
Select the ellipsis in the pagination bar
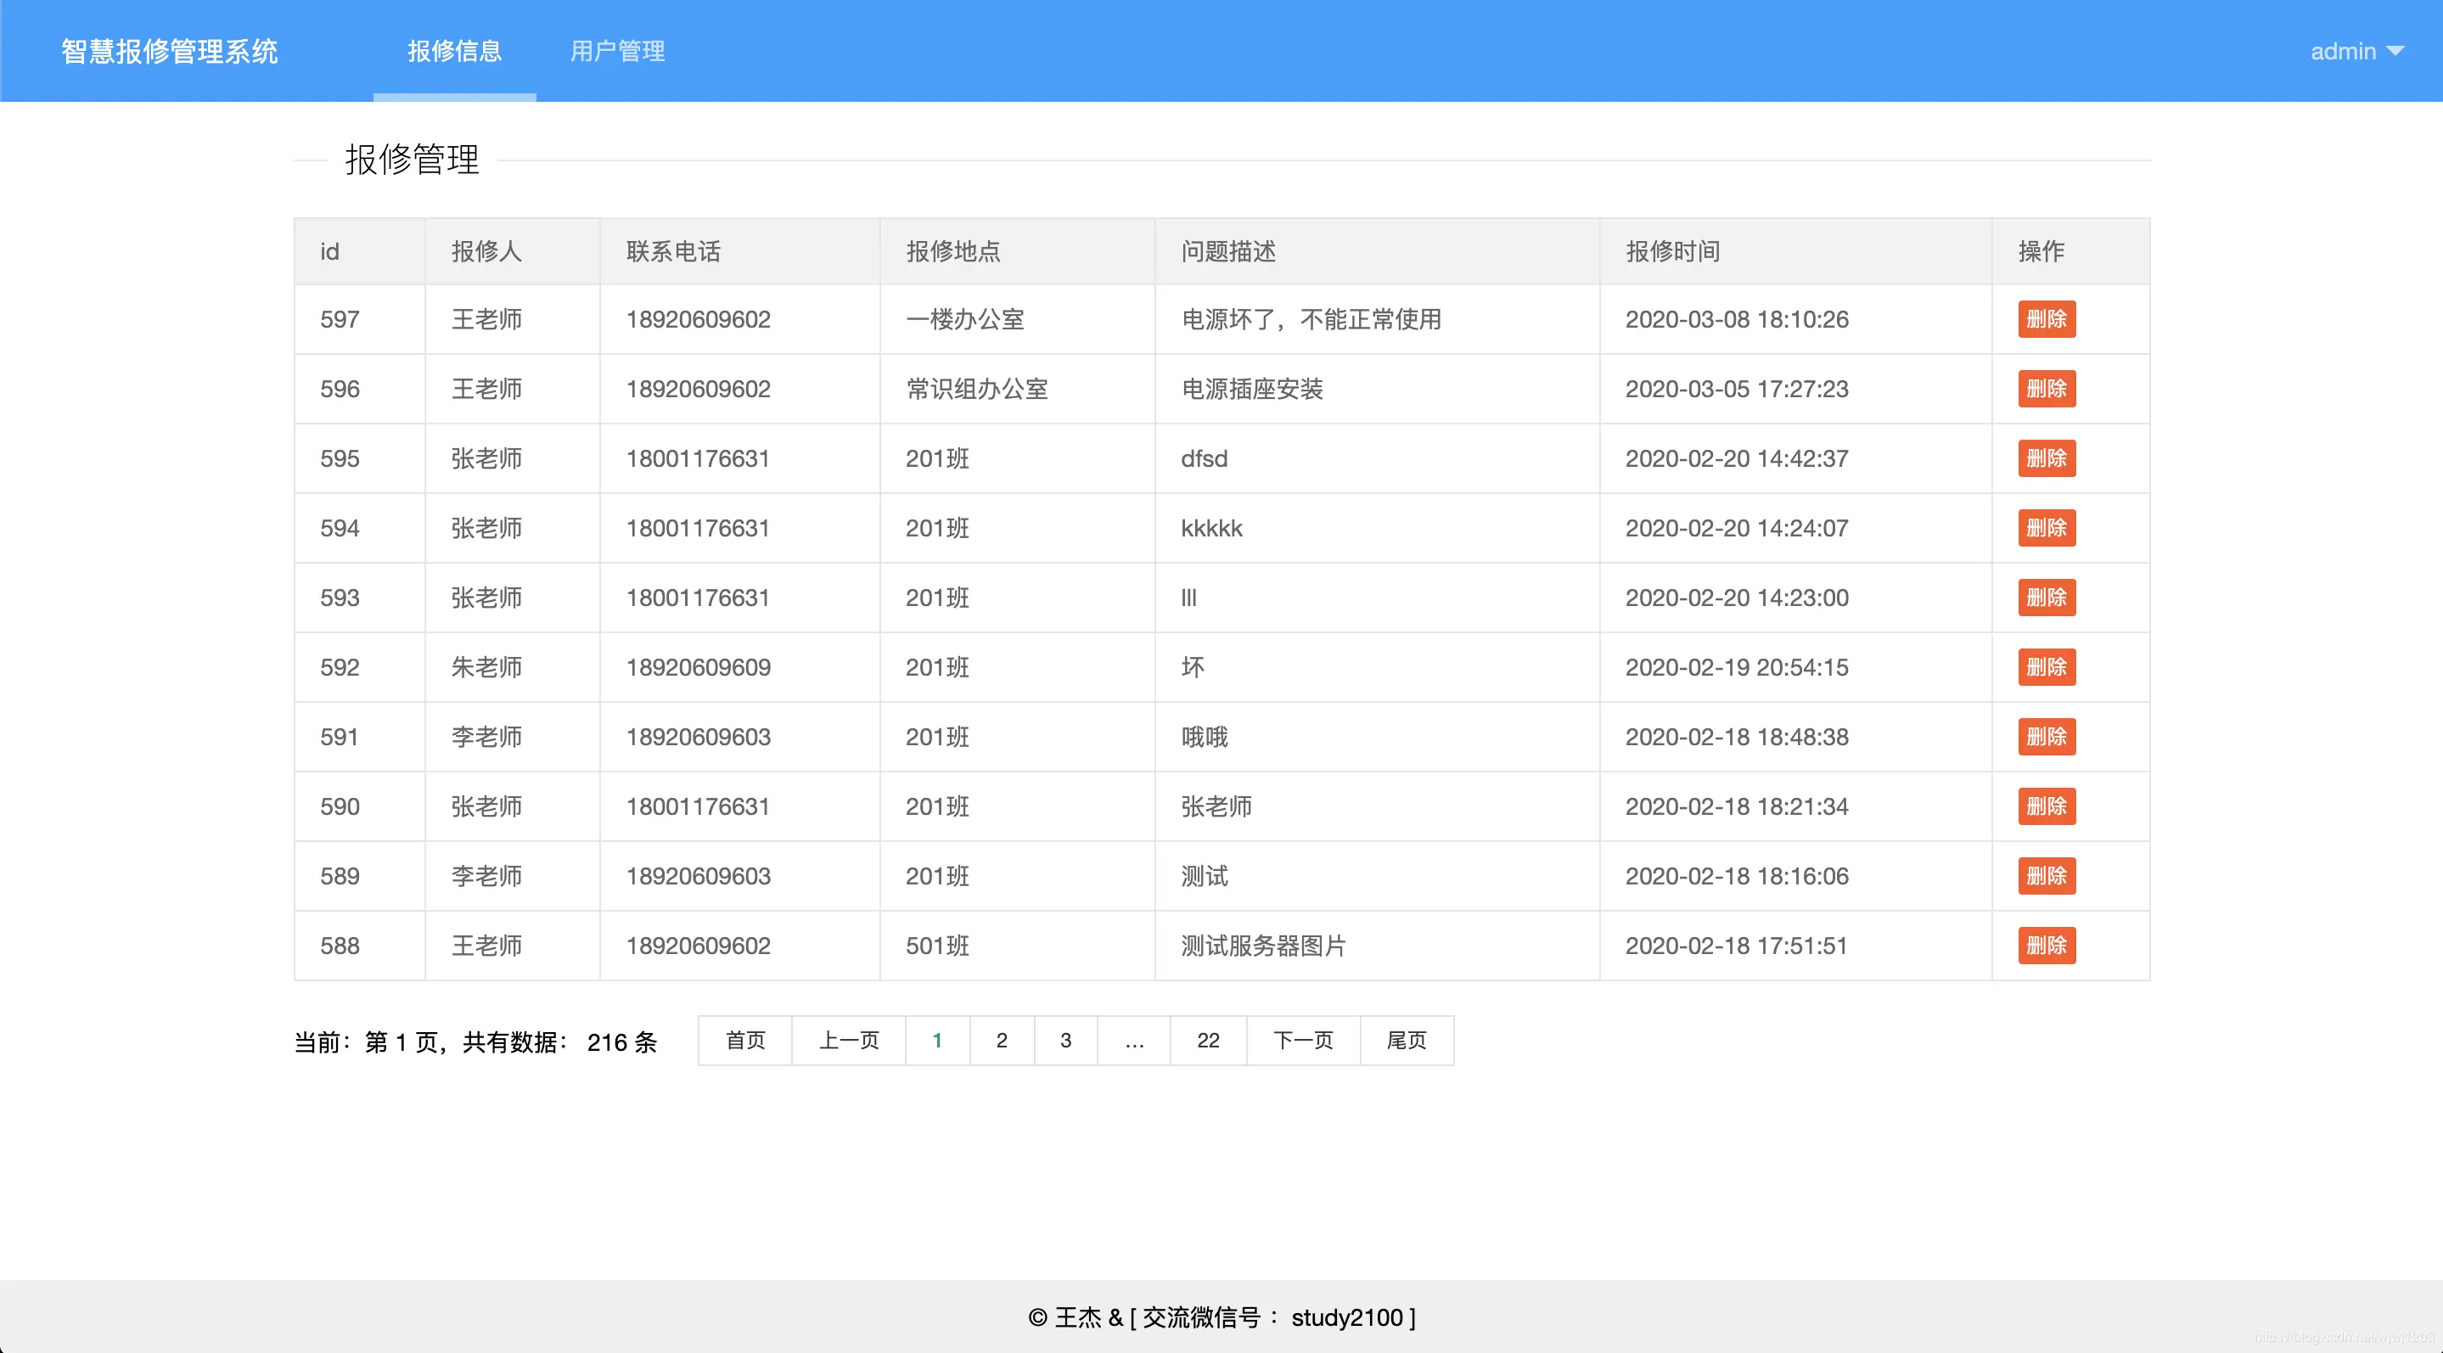point(1134,1040)
